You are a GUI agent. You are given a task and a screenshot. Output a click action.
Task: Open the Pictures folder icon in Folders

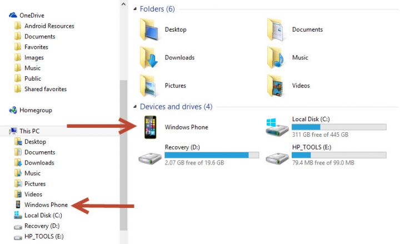tap(148, 86)
